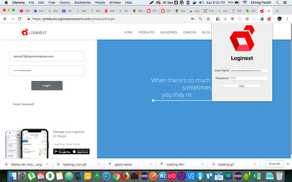Open the File menu
This screenshot has width=292, height=182.
[31, 3]
